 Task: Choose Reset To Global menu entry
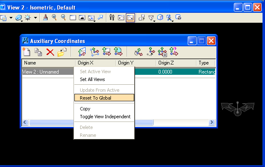click(104, 98)
